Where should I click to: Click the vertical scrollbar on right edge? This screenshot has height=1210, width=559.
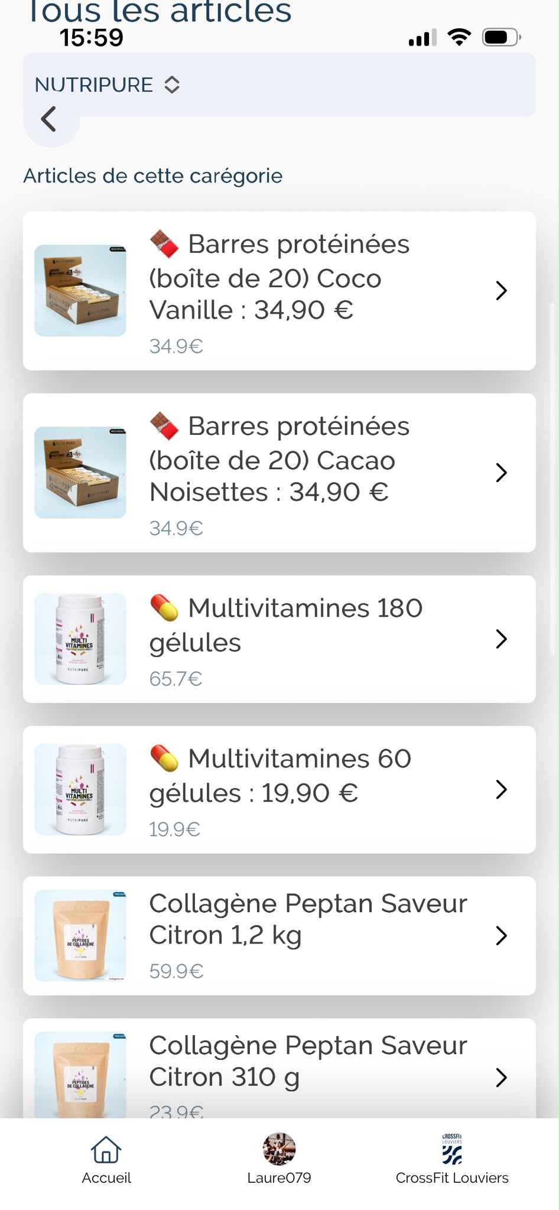553,479
